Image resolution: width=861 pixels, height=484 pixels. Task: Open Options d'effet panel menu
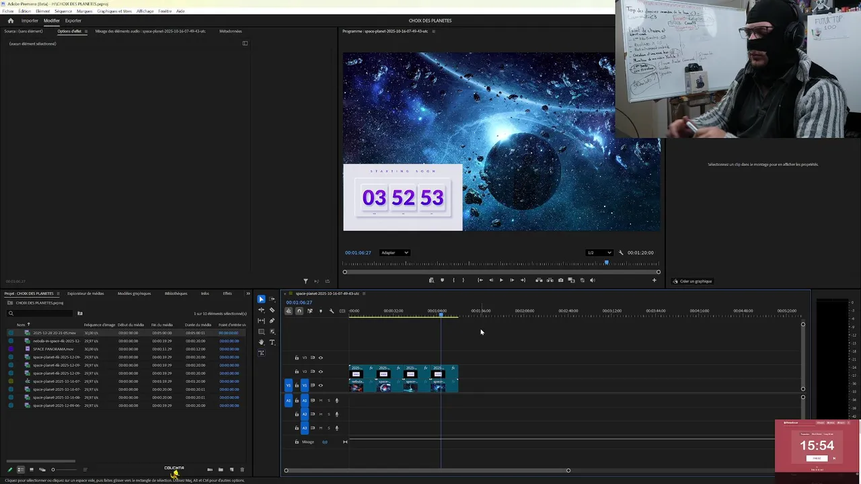(85, 32)
